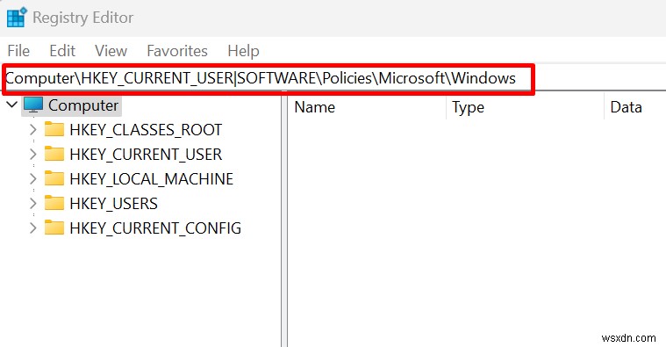Screen dimensions: 666x347
Task: Select HKEY_CURRENT_CONFIG in the tree
Action: (x=155, y=228)
